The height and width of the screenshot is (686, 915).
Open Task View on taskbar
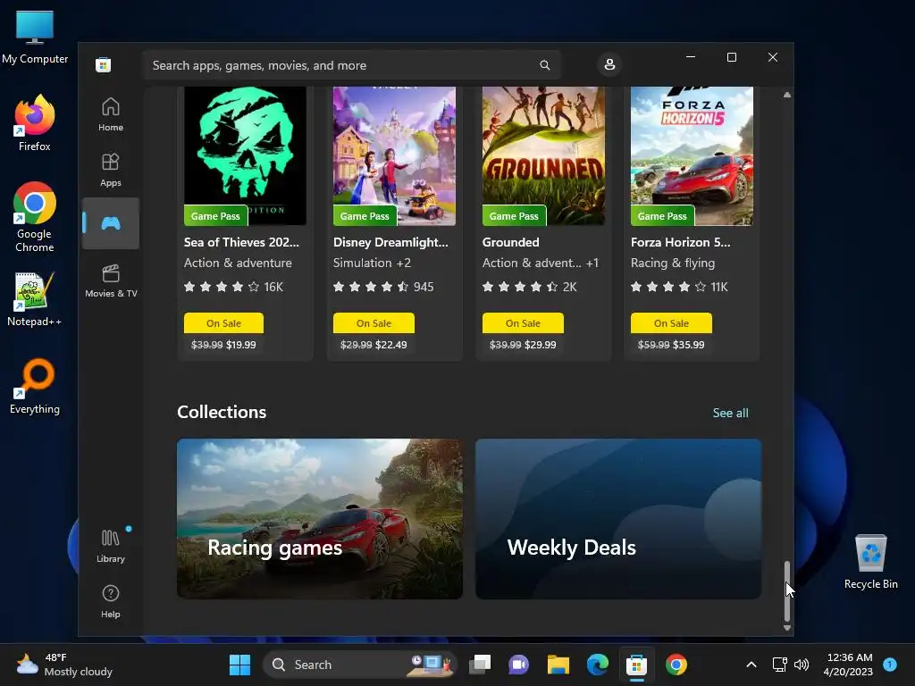[480, 665]
